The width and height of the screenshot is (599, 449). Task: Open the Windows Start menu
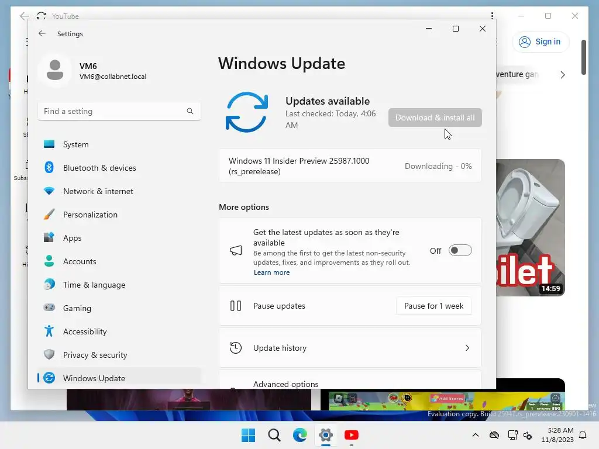coord(248,435)
